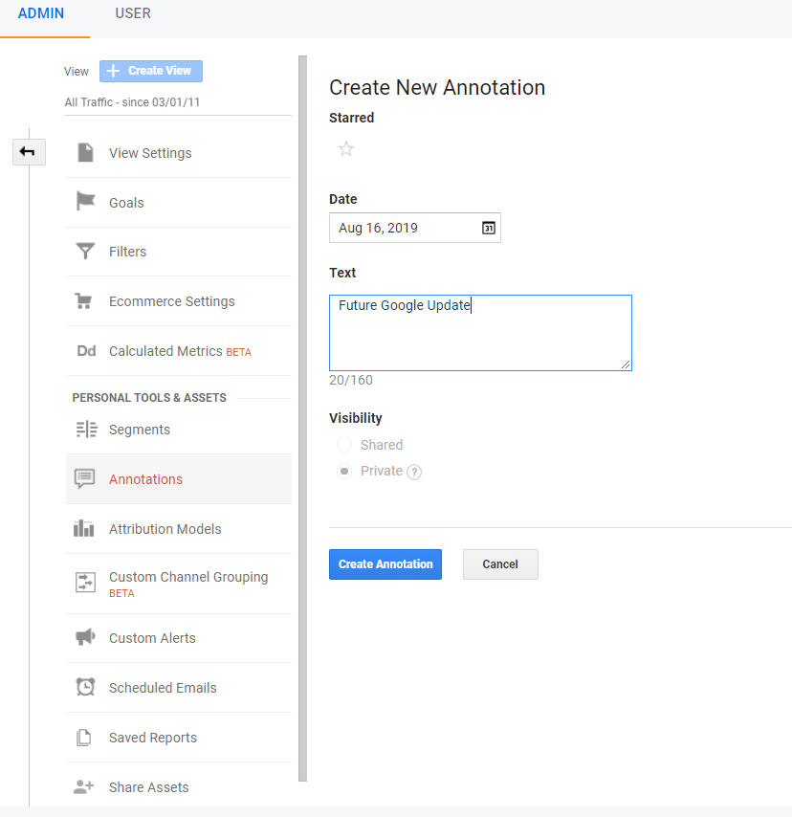Click the Annotations speech bubble icon
Image resolution: width=792 pixels, height=817 pixels.
coord(85,478)
